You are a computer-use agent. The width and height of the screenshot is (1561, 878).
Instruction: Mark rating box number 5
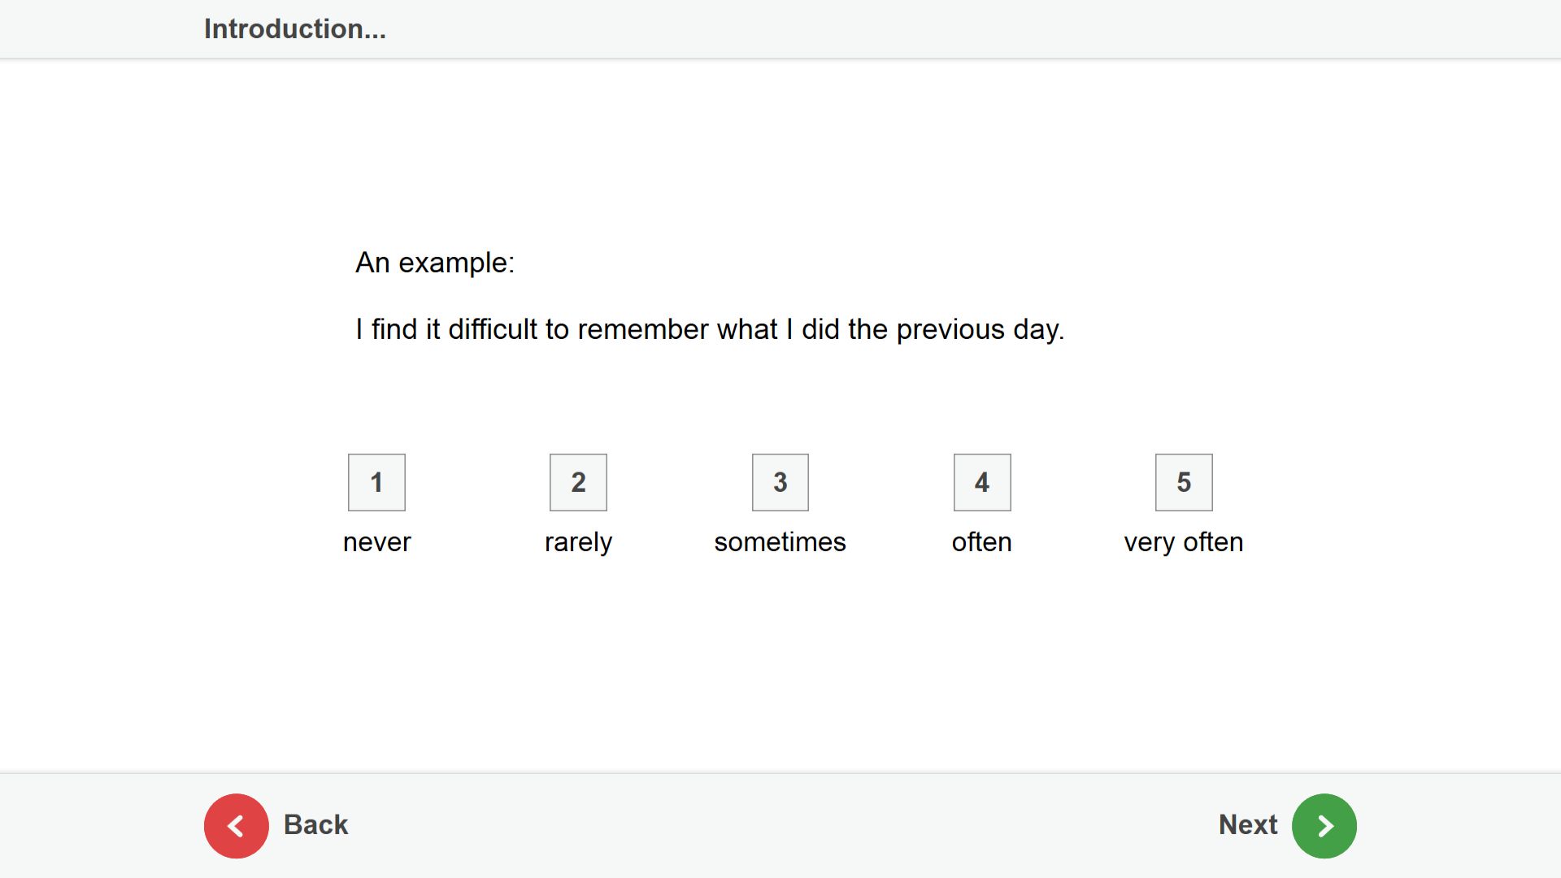click(x=1184, y=482)
